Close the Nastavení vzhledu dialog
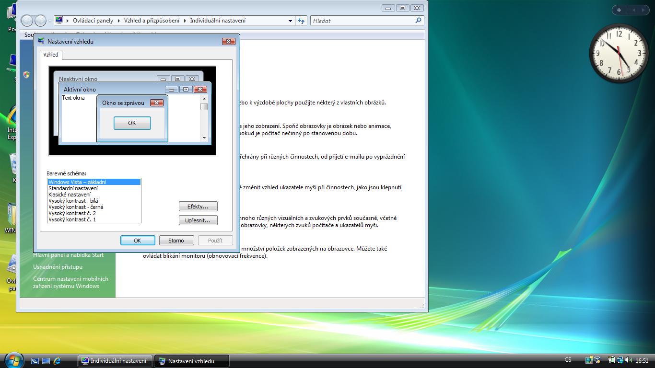The image size is (655, 368). (229, 41)
